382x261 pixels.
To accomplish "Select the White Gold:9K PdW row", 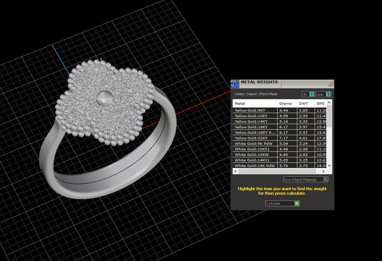I will coord(279,143).
